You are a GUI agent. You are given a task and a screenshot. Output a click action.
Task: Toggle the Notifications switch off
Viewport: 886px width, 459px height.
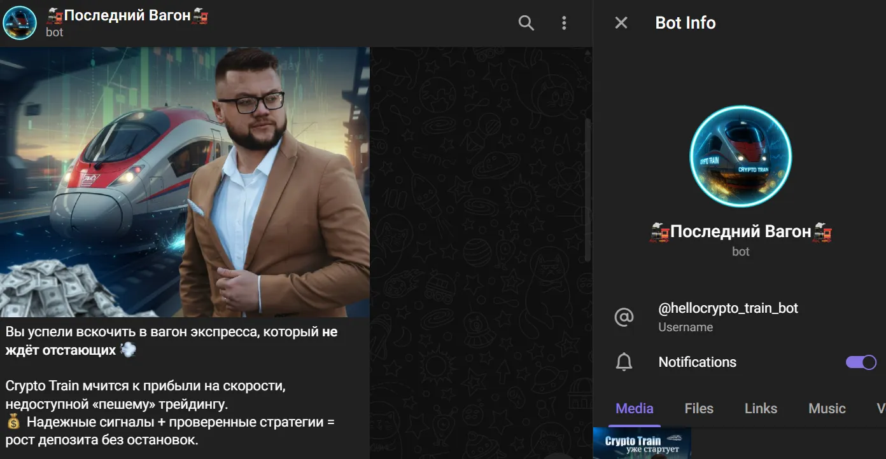[x=861, y=362]
